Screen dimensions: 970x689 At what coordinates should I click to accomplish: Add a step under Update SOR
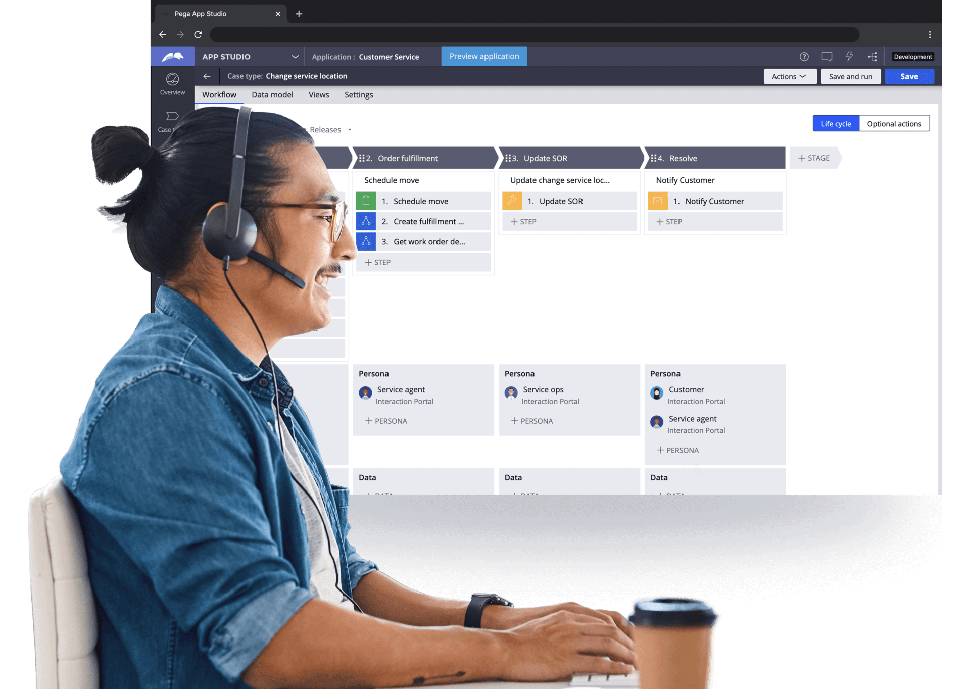pos(569,222)
